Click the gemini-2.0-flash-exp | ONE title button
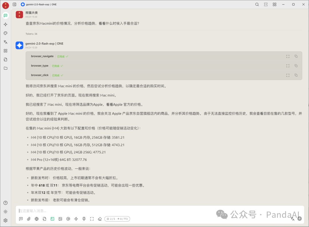 pyautogui.click(x=39, y=4)
